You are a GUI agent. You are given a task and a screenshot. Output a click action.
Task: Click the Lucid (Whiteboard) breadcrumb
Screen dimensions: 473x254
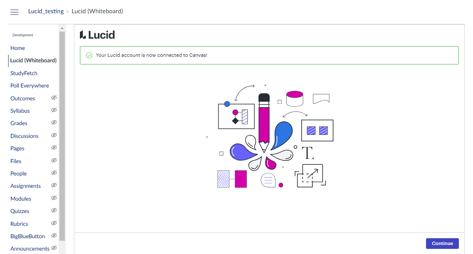click(97, 11)
